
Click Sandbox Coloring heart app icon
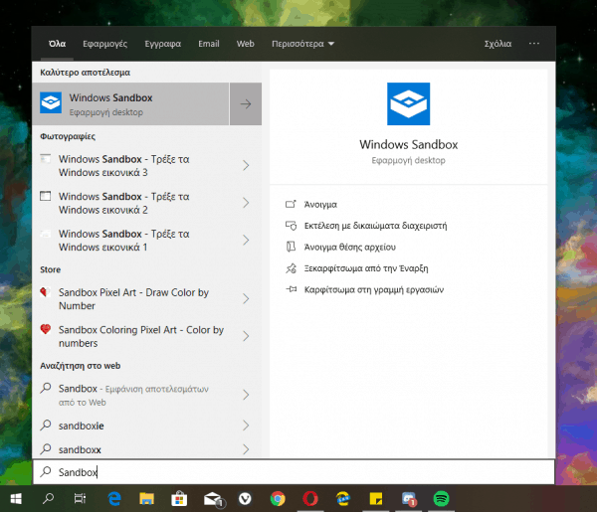46,329
